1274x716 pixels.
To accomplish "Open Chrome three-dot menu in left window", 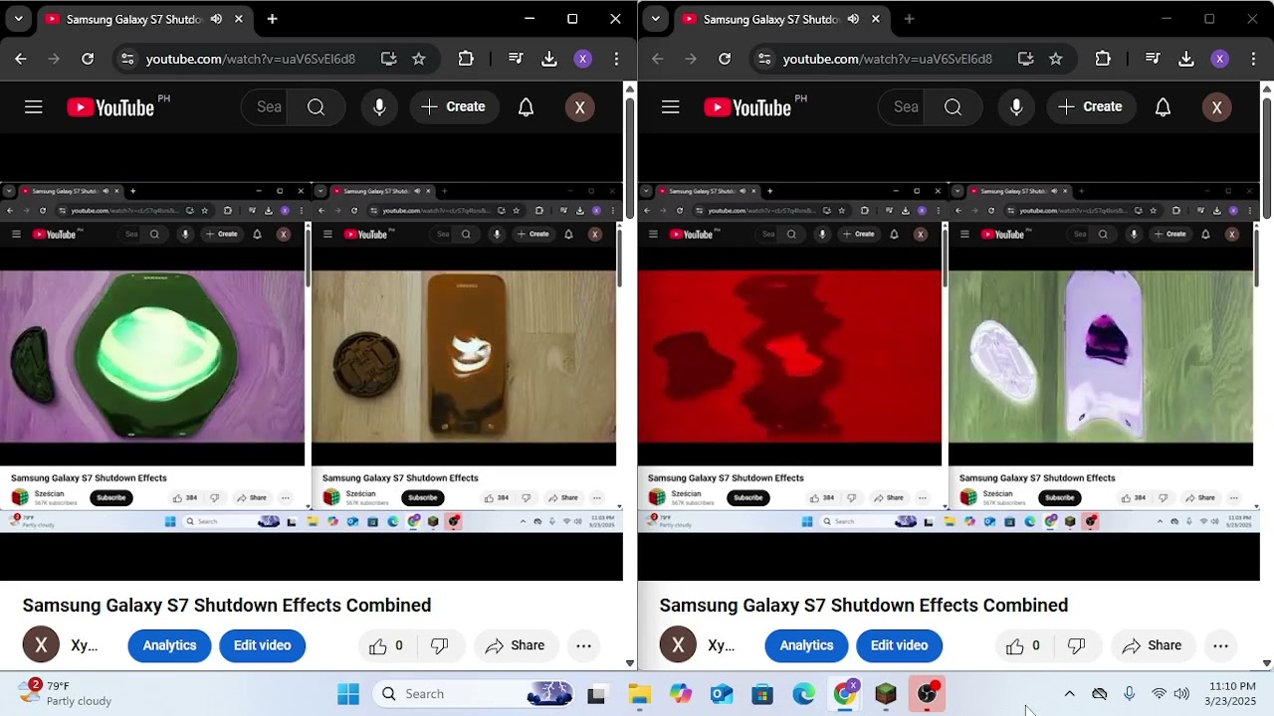I will (617, 59).
